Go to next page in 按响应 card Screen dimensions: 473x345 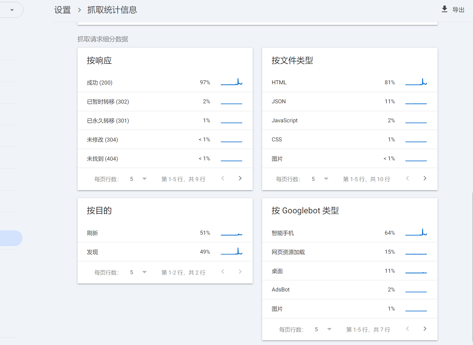[240, 178]
